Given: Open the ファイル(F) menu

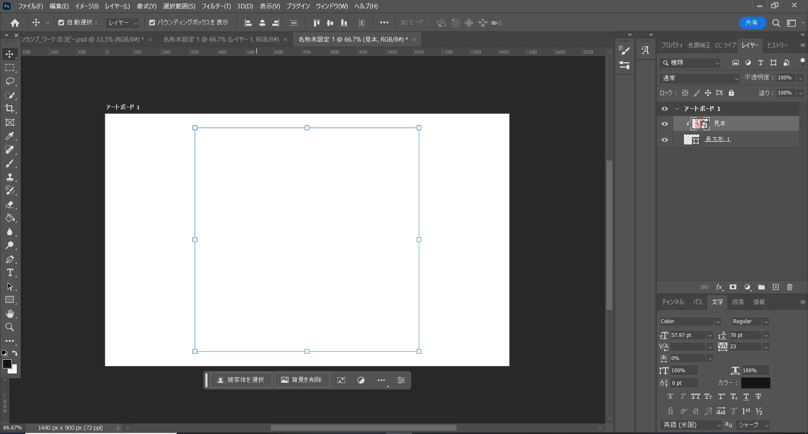Looking at the screenshot, I should [x=30, y=6].
